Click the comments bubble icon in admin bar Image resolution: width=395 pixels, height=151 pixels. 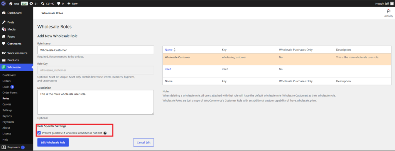59,3
